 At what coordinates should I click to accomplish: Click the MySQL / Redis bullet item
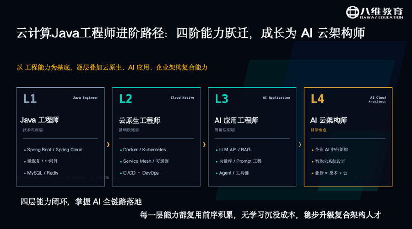tap(41, 173)
